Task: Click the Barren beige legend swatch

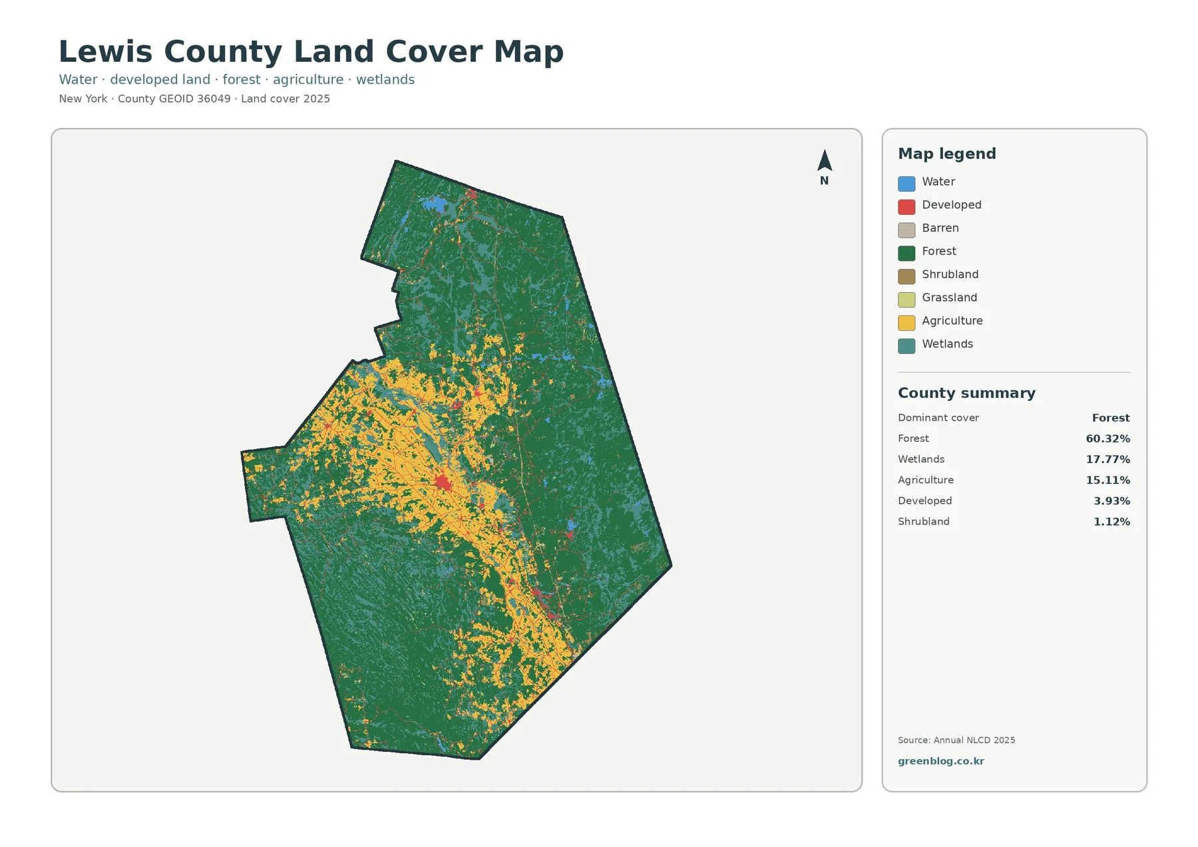Action: coord(906,230)
